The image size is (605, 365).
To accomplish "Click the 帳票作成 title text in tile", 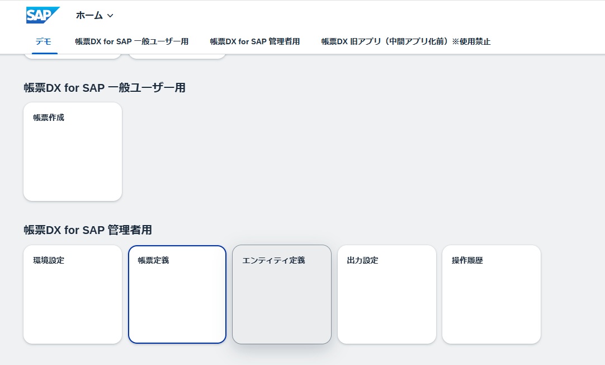I will click(x=49, y=118).
